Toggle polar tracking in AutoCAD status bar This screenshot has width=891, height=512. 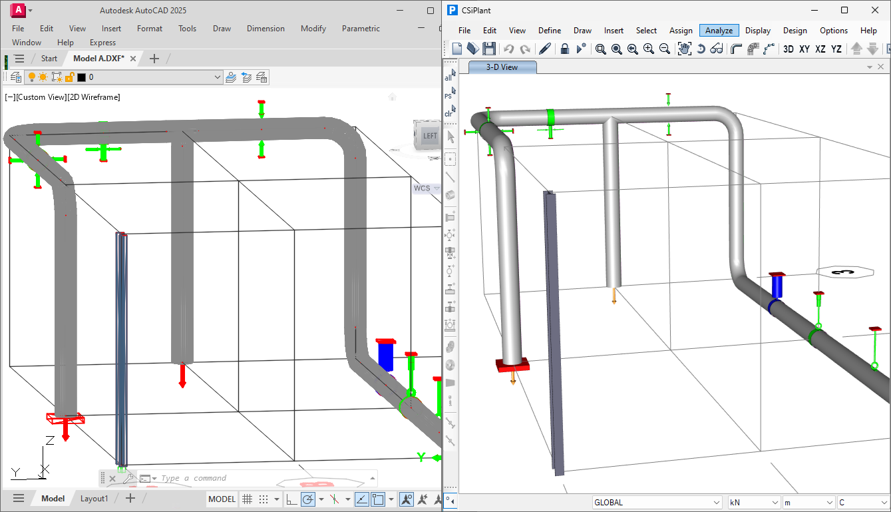point(308,499)
